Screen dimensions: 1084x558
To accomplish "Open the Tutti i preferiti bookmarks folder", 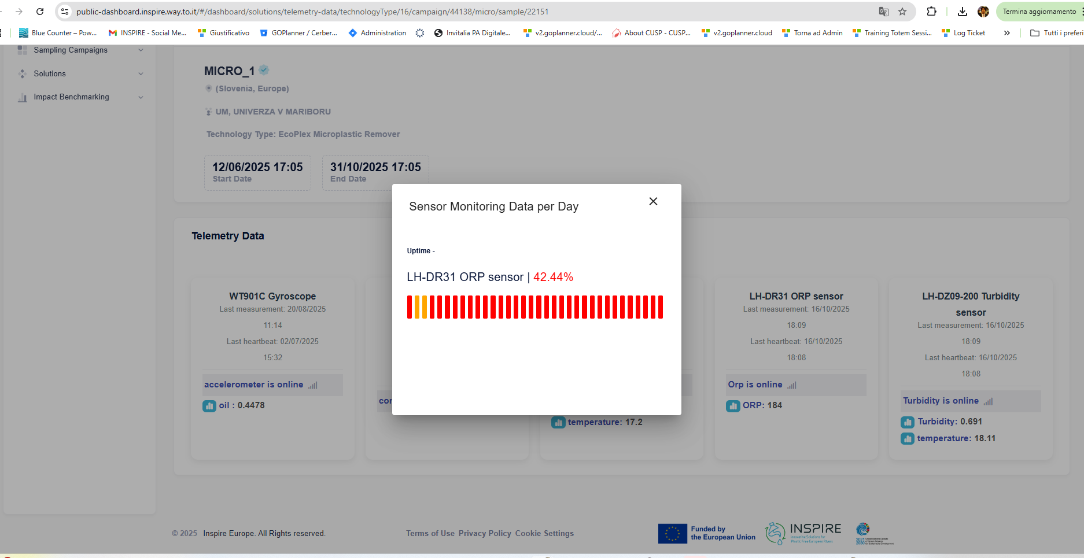I will pos(1056,33).
